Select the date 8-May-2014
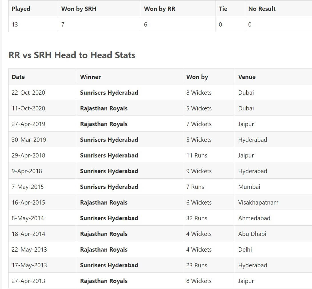The image size is (312, 289). (x=27, y=219)
